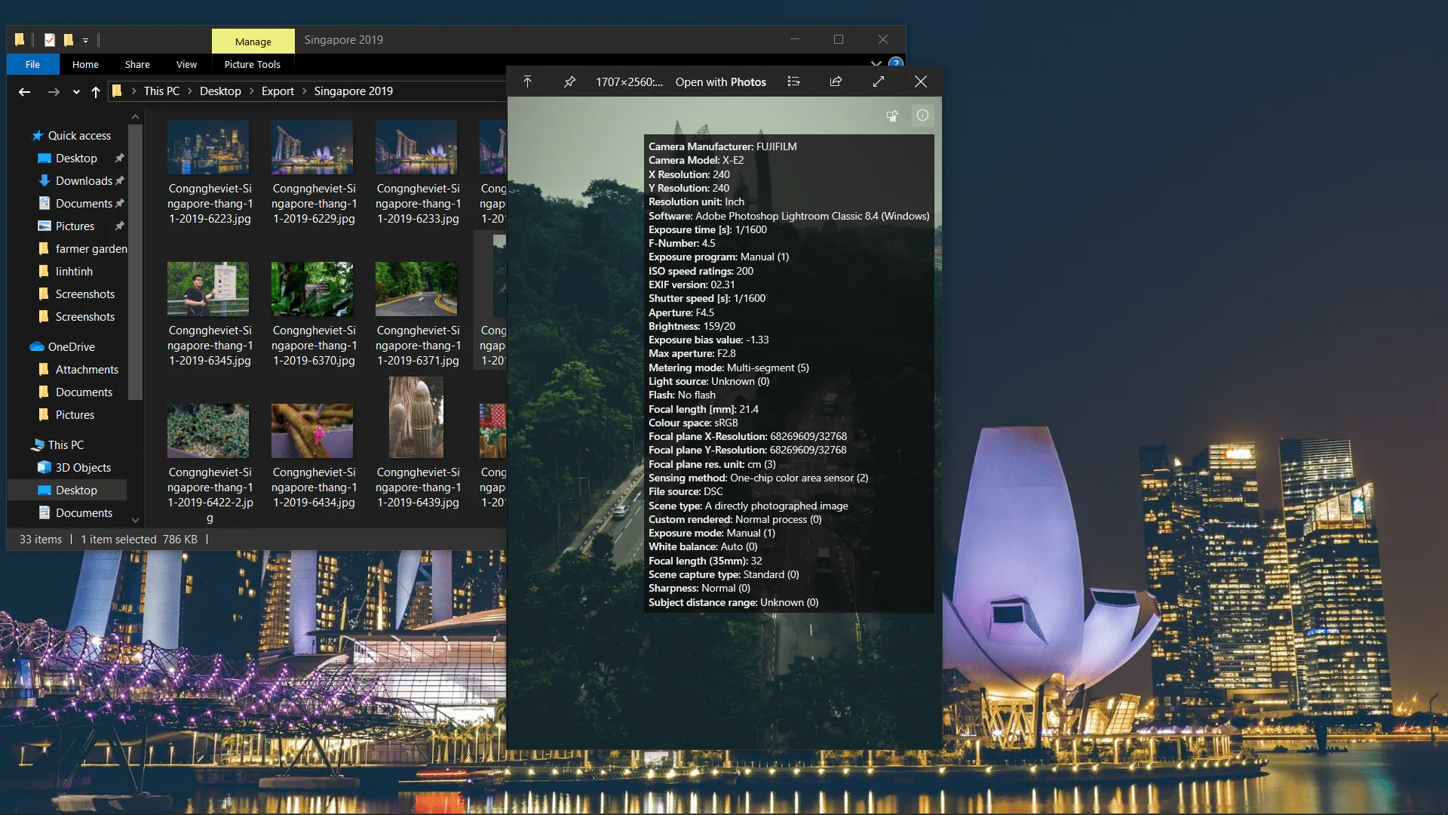
Task: Select 3D Objects under This PC
Action: (83, 467)
